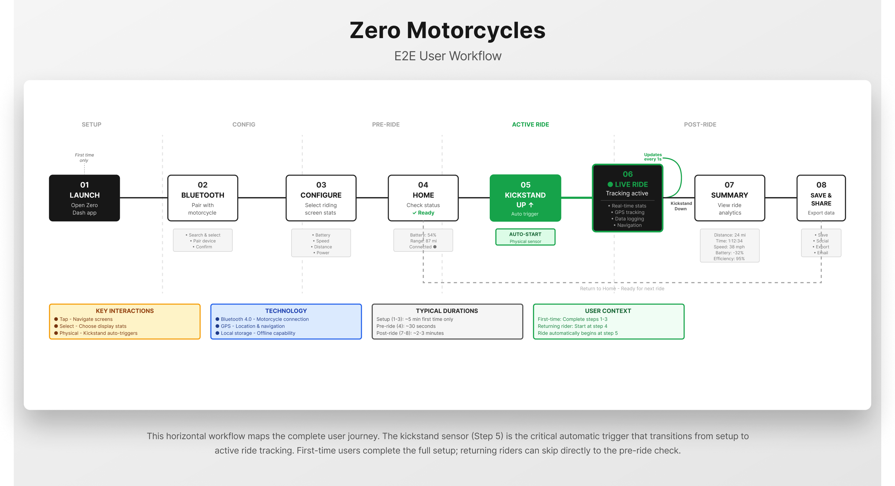
Task: Expand the Search & select list under Bluetooth
Action: pos(203,241)
